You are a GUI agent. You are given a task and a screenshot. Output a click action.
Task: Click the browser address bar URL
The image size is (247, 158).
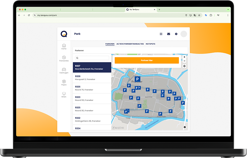click(47, 15)
